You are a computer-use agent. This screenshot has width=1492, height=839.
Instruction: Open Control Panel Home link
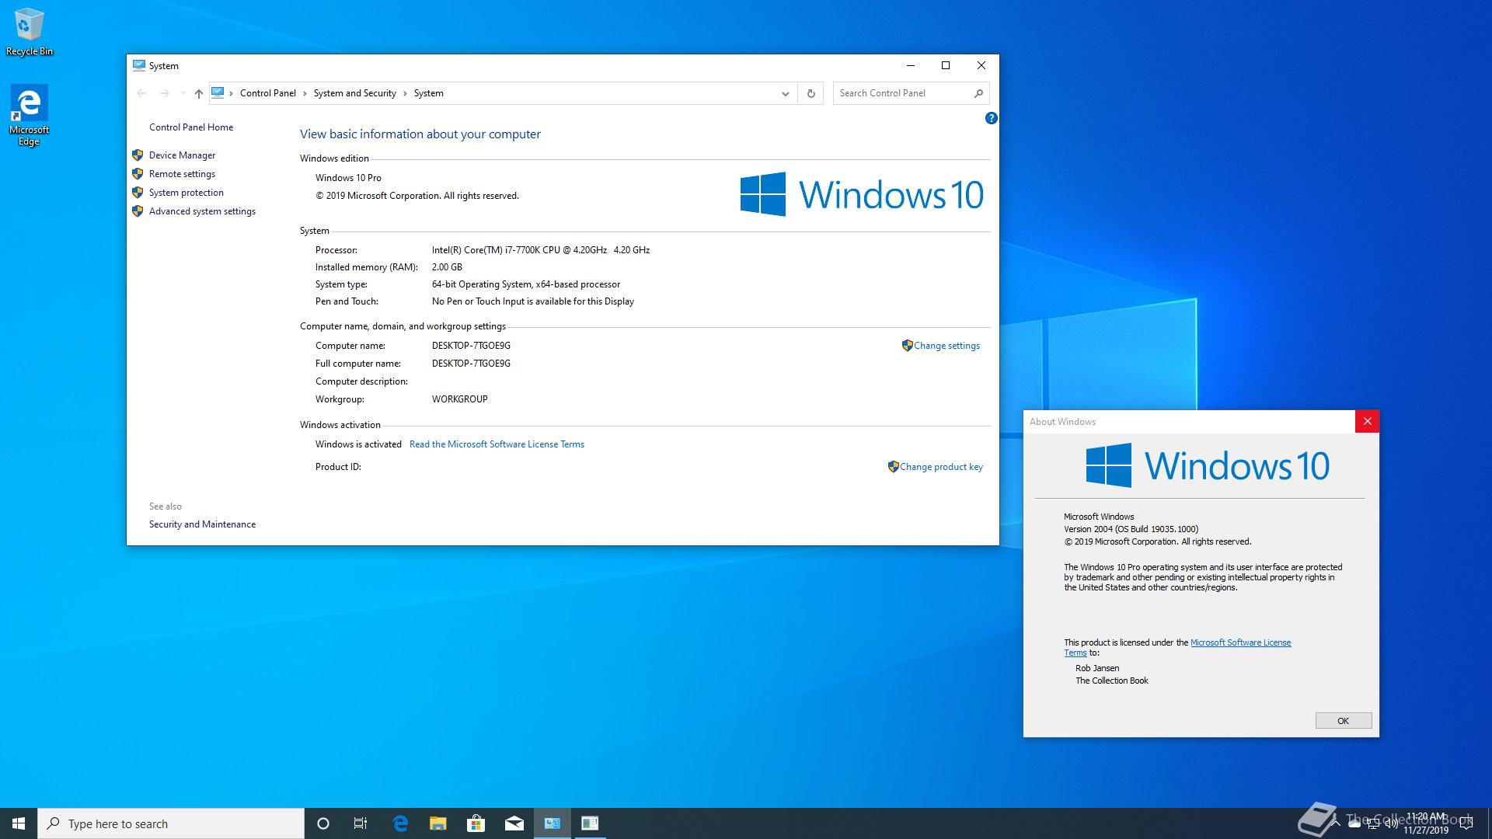(x=191, y=127)
